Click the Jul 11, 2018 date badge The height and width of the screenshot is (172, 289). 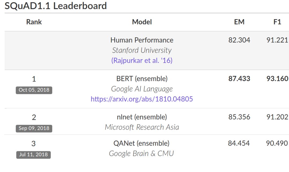click(33, 155)
